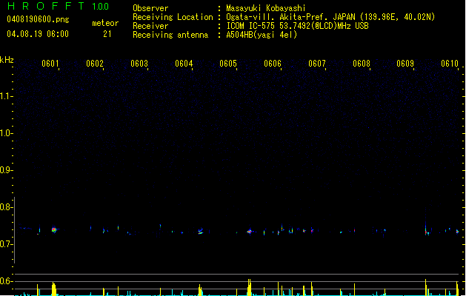Click the 0.6 kHz axis tick
Viewport: 466px width, 296px height.
(x=5, y=281)
